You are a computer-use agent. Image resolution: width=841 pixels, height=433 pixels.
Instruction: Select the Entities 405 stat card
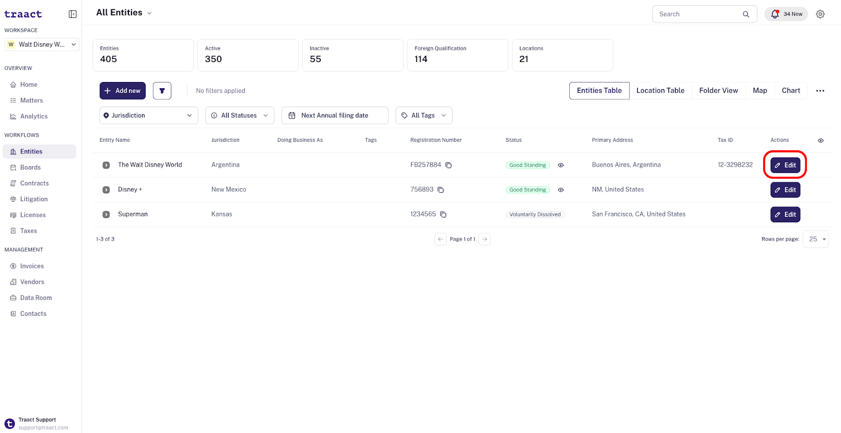(x=143, y=55)
